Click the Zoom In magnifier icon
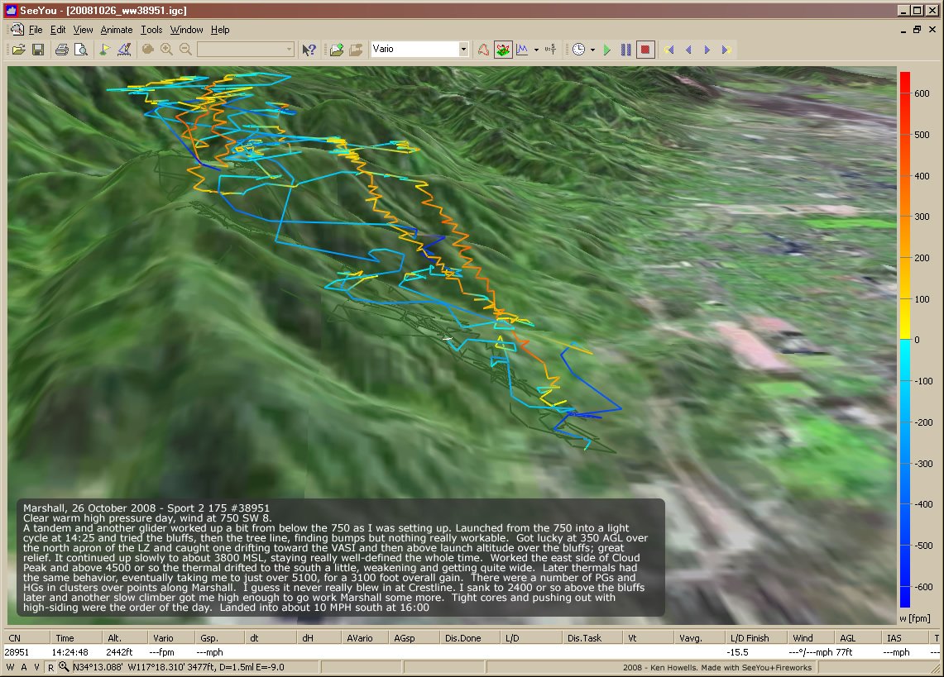This screenshot has height=677, width=944. 167,50
